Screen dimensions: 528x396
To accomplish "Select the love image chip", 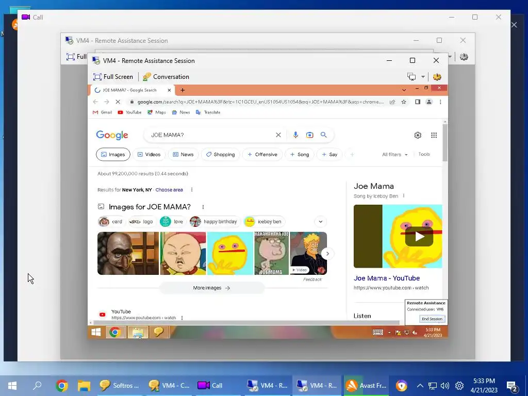I will [172, 222].
